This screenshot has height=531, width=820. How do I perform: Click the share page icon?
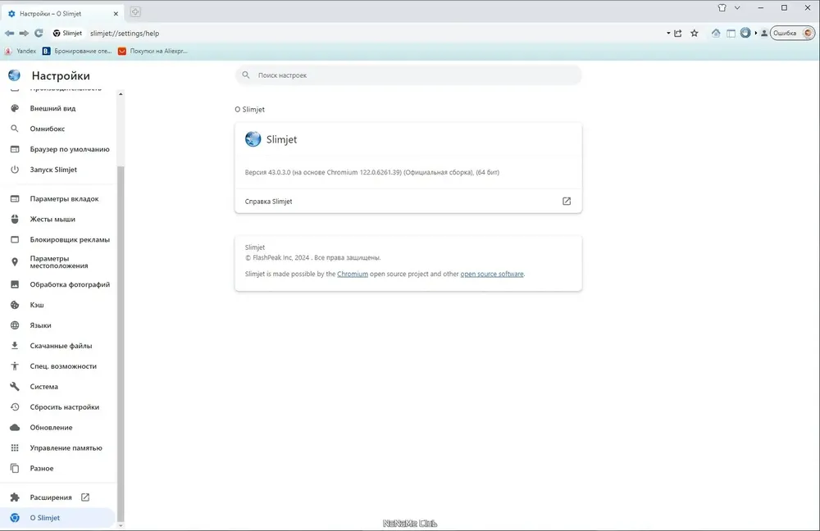678,33
